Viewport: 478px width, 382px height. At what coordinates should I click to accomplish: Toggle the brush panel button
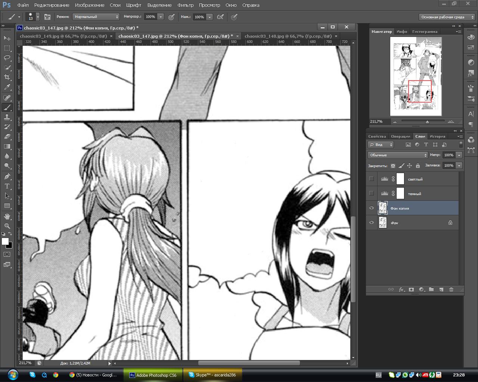coord(47,17)
